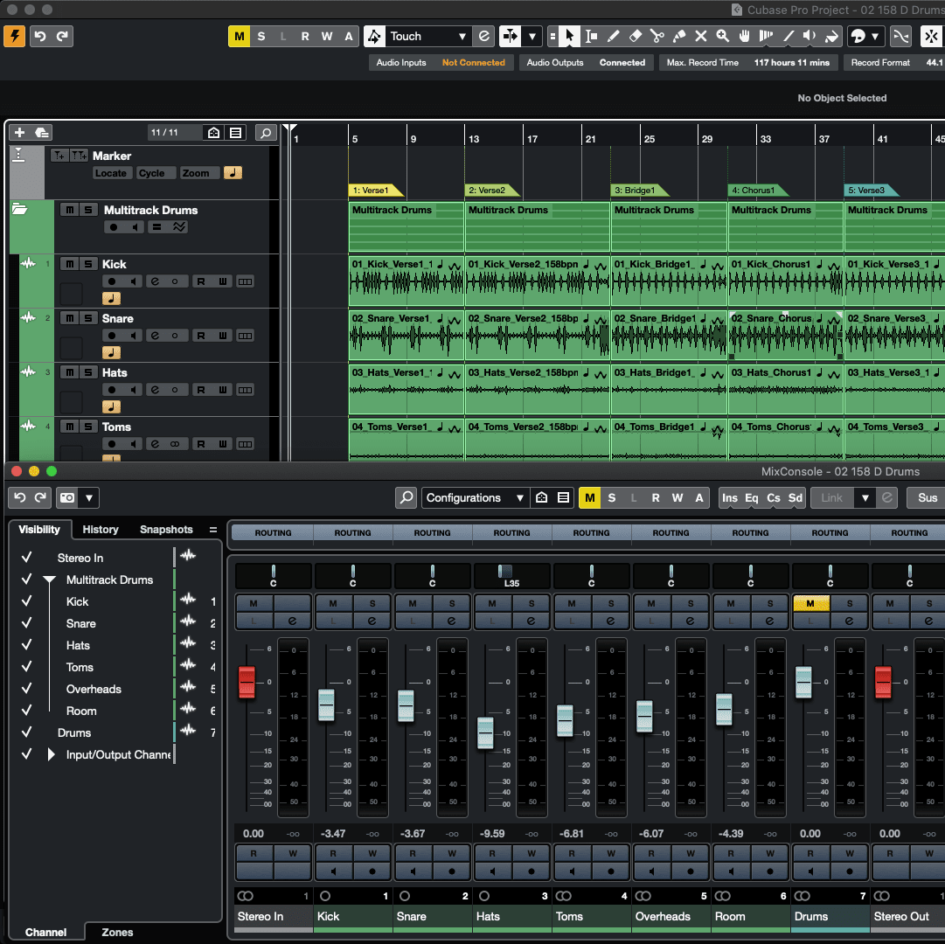Screen dimensions: 945x944
Task: Expand the Input/Output Channels tree item
Action: [51, 754]
